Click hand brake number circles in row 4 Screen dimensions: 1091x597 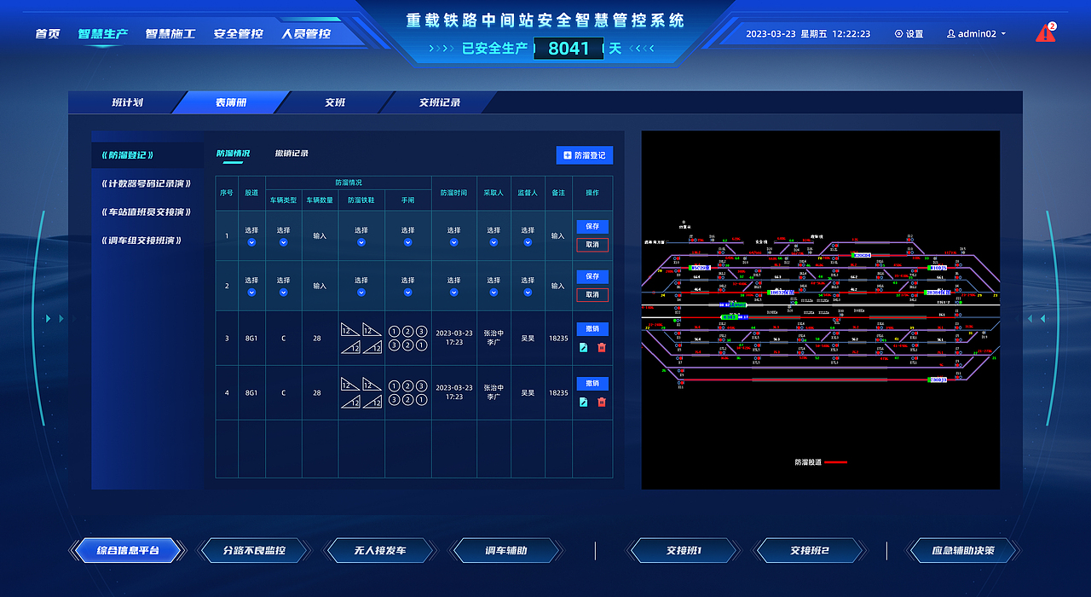tap(407, 393)
